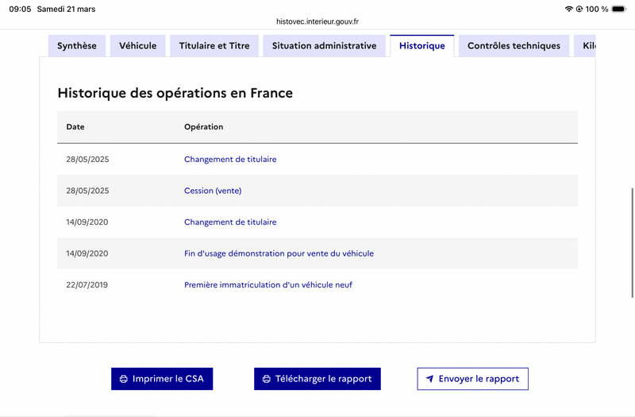The image size is (635, 417).
Task: Click the printer icon on Imprimer le CSA
Action: [x=123, y=379]
